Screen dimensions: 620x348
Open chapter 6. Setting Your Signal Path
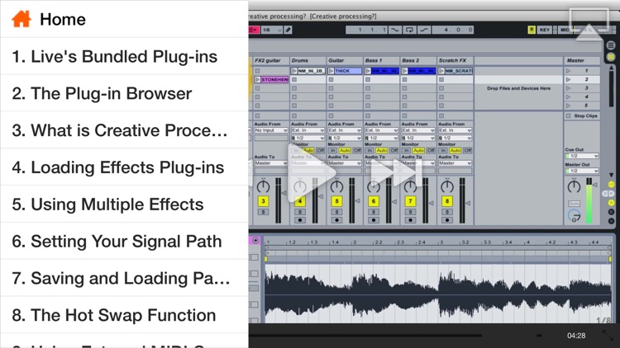[x=124, y=241]
